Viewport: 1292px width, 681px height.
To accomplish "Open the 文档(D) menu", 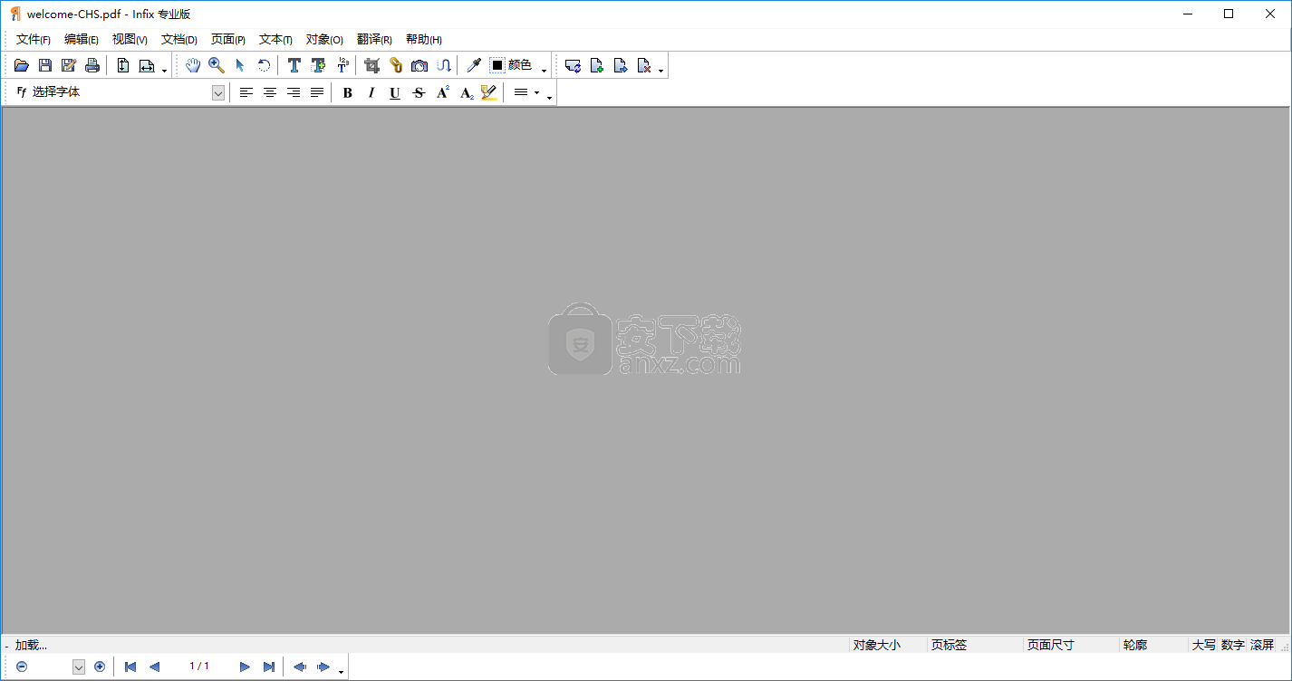I will (179, 40).
